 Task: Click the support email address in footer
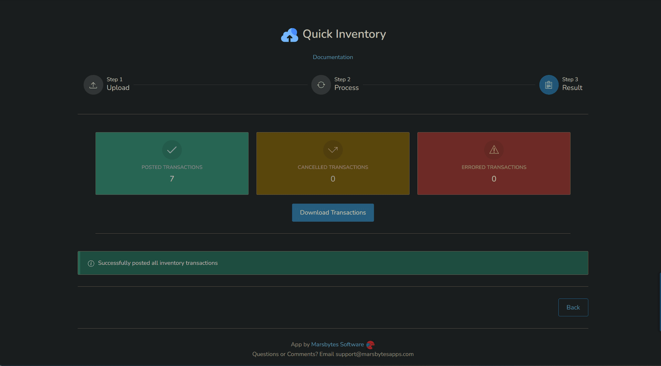click(x=375, y=354)
